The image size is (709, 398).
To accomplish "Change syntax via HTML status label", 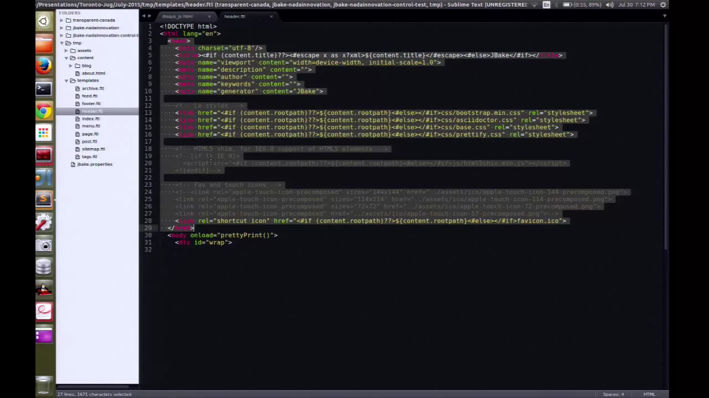I will click(x=649, y=394).
